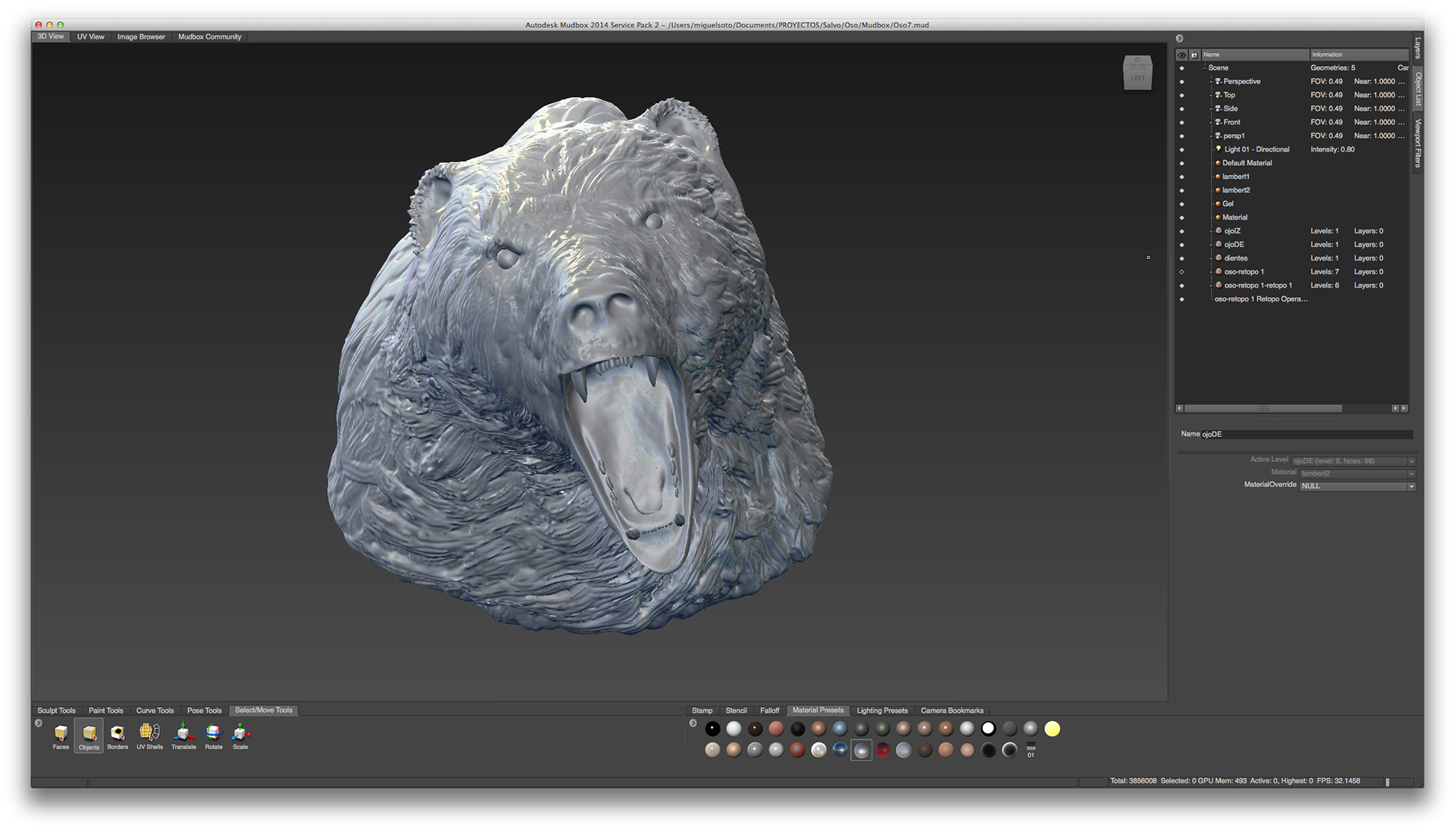Open the Lighting Presets tab
The width and height of the screenshot is (1455, 831).
[881, 711]
